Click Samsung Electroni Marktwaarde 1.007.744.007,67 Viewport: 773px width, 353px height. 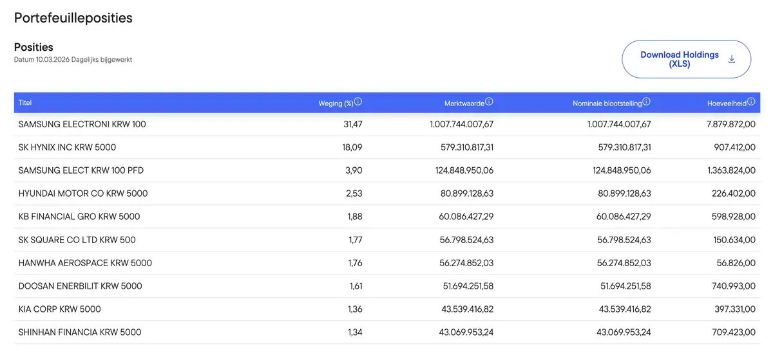click(x=461, y=124)
